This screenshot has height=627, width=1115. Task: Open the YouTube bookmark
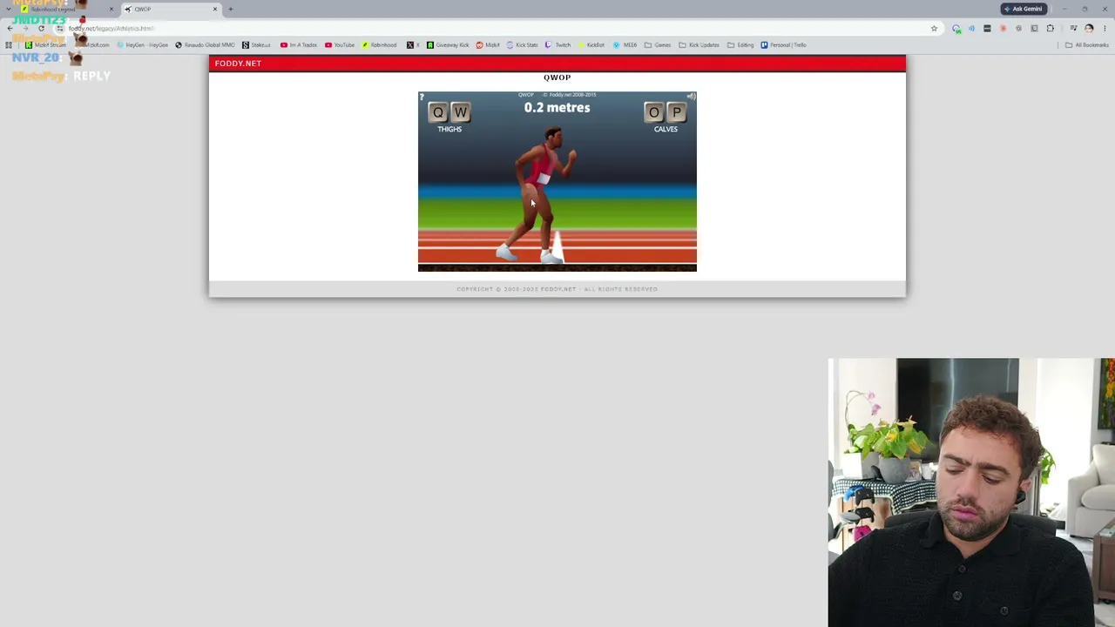coord(340,45)
